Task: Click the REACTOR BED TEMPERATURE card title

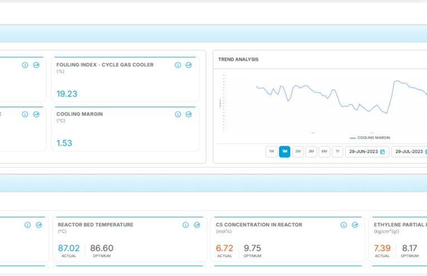Action: tap(95, 225)
